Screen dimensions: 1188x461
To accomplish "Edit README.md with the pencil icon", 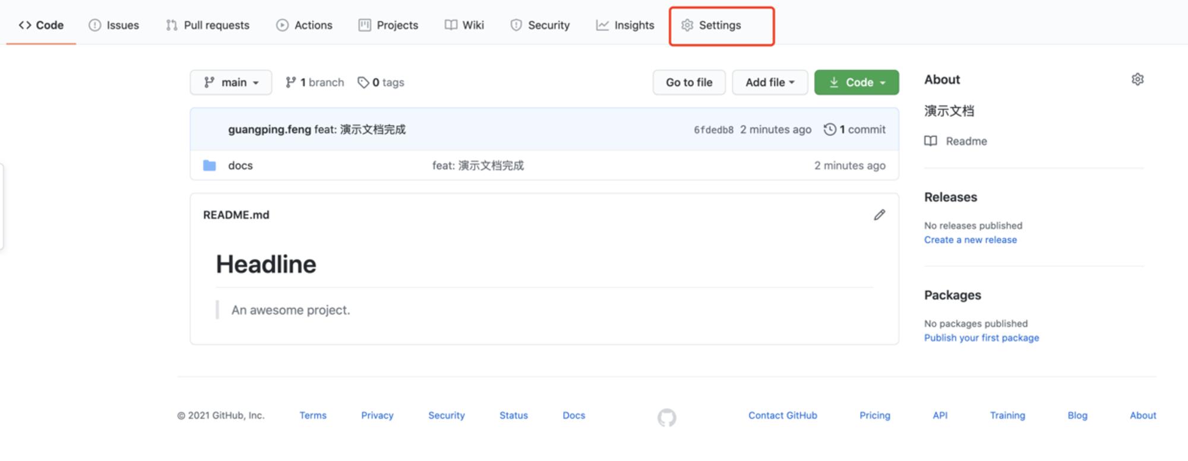I will 879,215.
